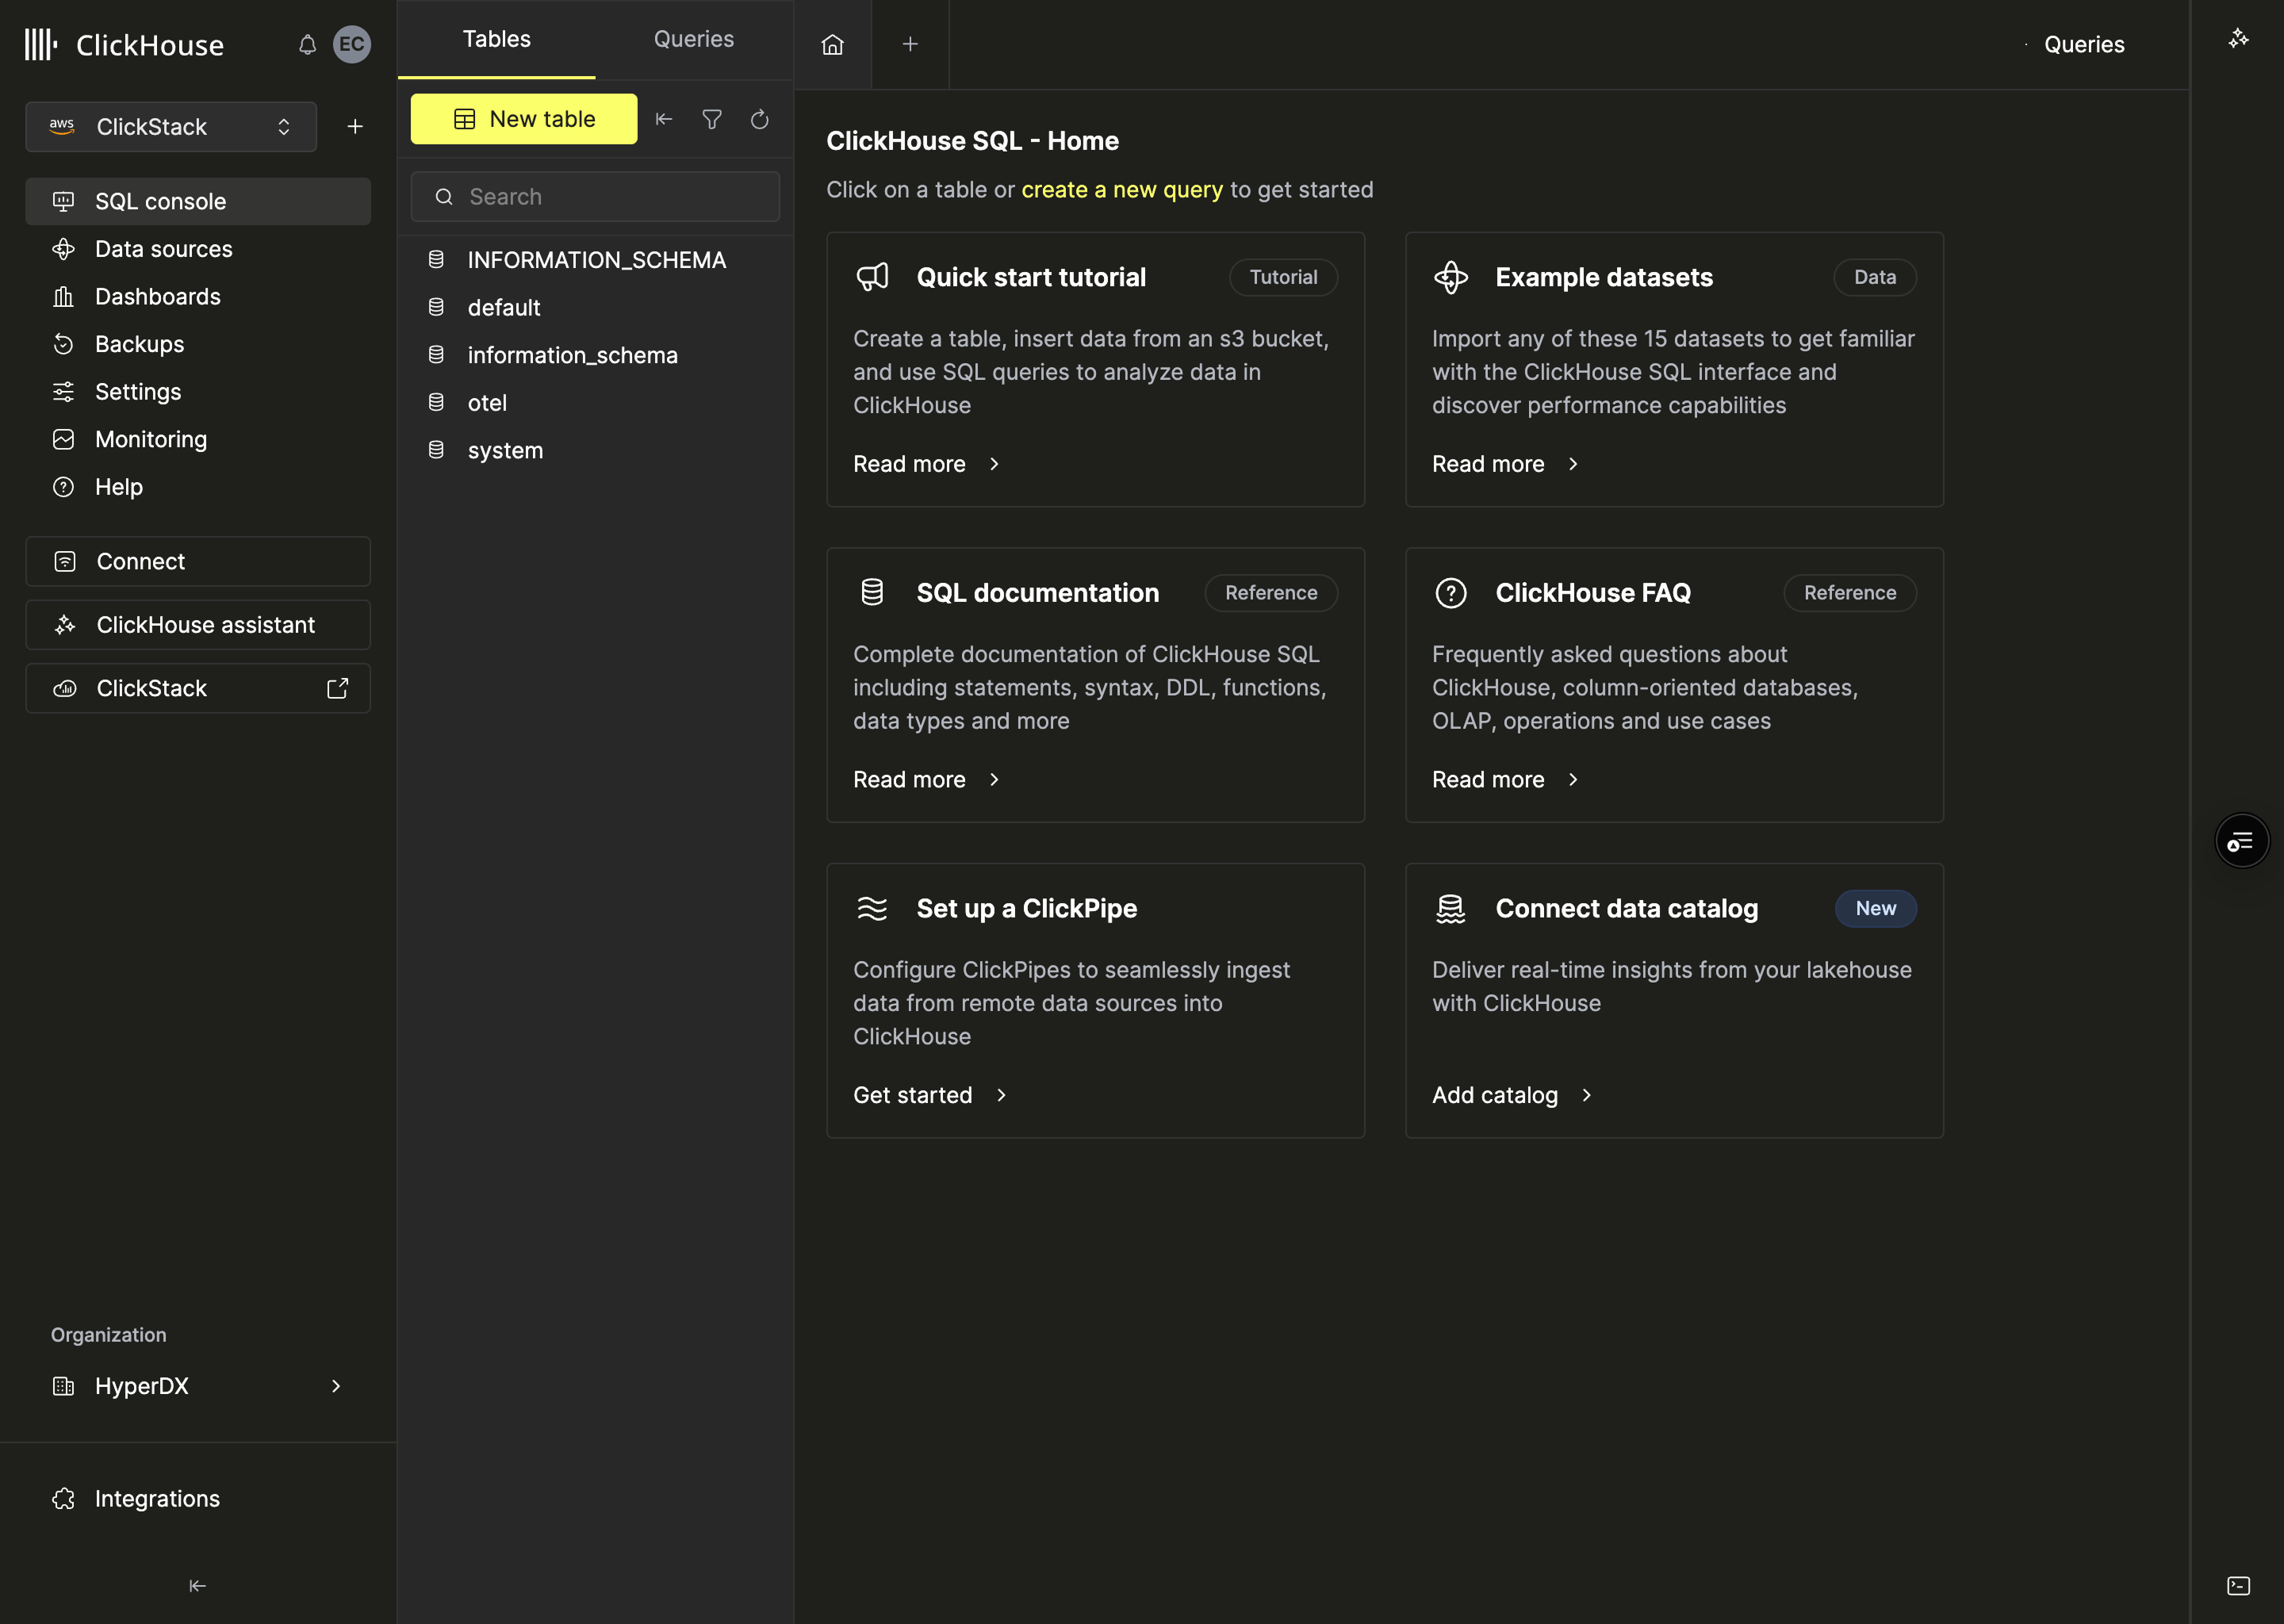Open Dashboards in sidebar
The width and height of the screenshot is (2284, 1624).
click(198, 297)
